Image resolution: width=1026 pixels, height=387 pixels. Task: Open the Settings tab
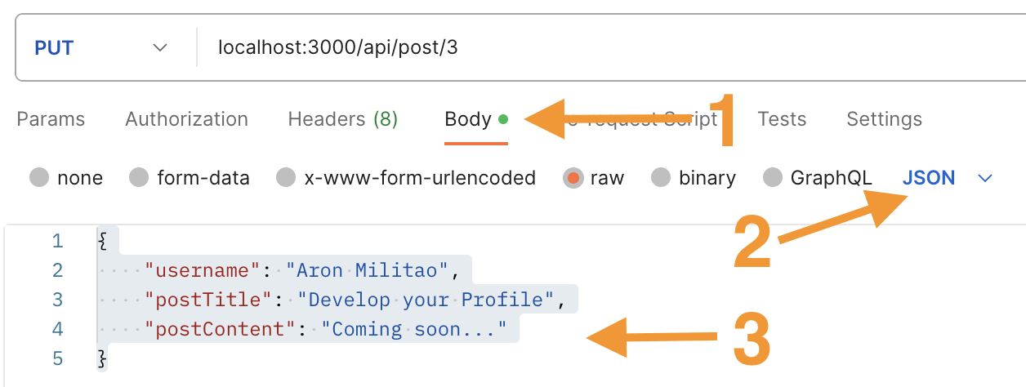pos(884,119)
